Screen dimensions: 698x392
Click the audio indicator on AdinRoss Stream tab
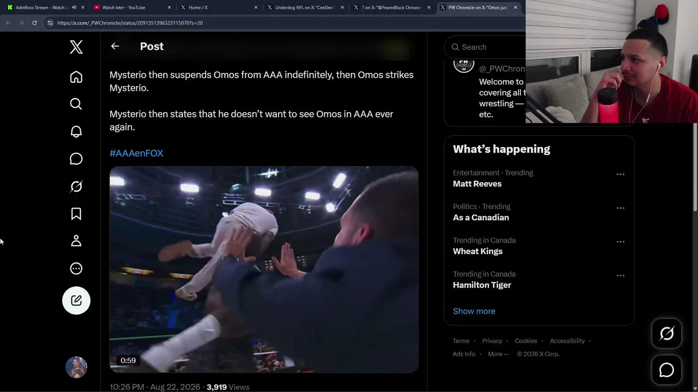tap(74, 8)
